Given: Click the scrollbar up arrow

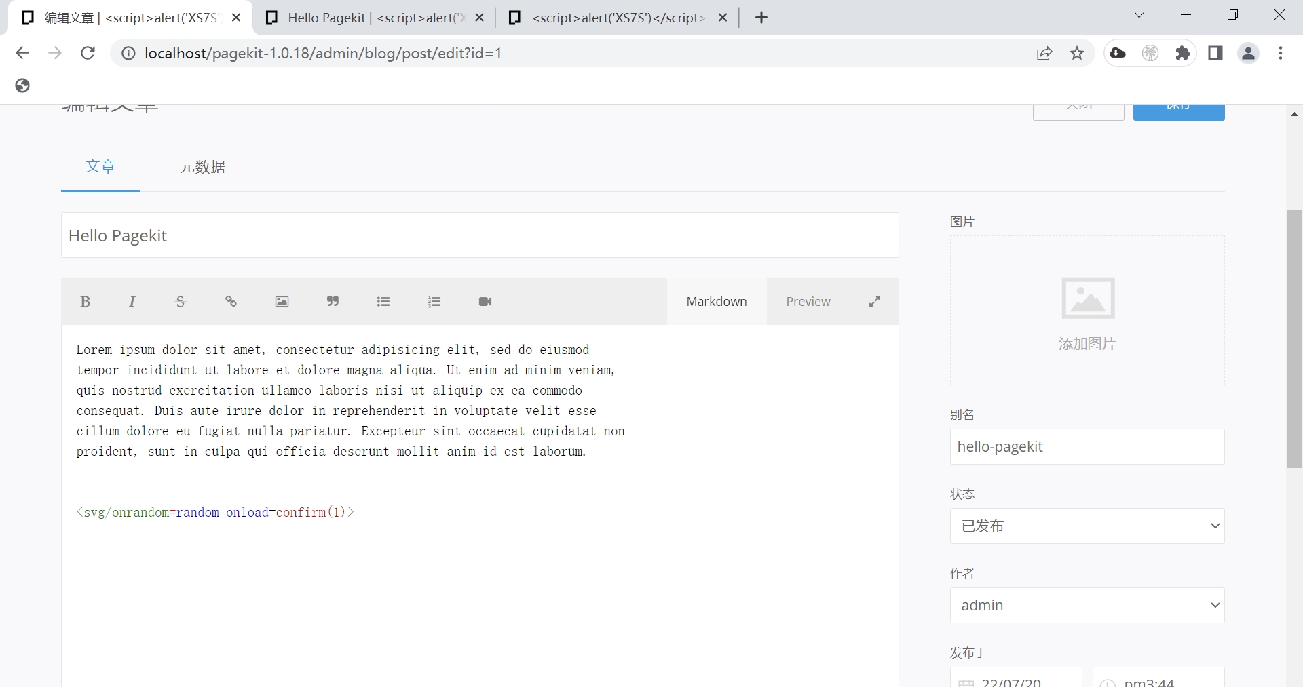Looking at the screenshot, I should click(x=1294, y=115).
